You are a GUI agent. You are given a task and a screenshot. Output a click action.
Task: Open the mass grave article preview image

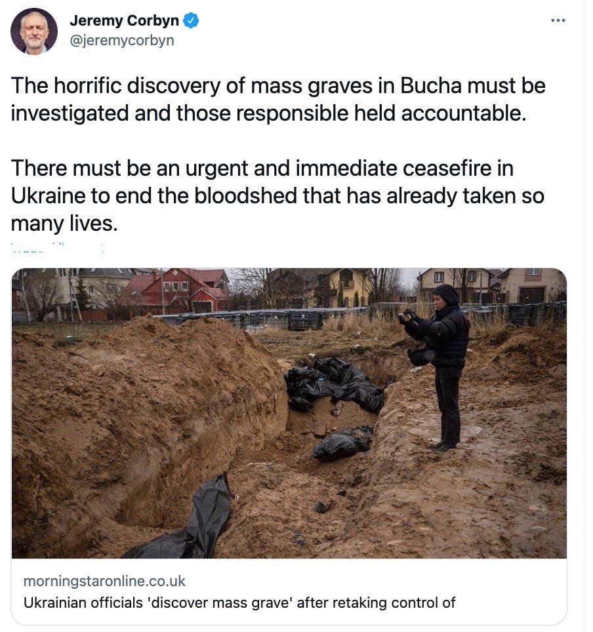pyautogui.click(x=289, y=413)
